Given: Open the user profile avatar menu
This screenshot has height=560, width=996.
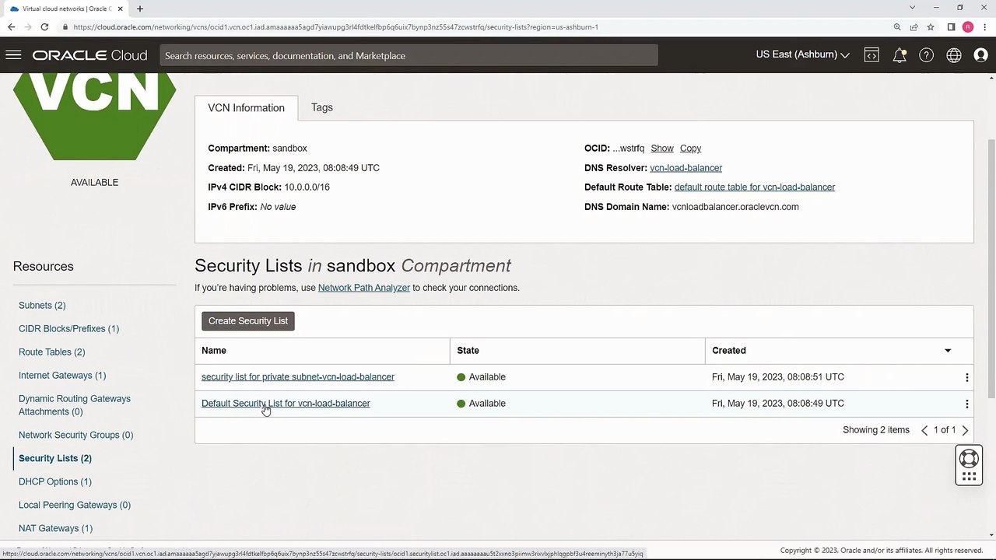Looking at the screenshot, I should tap(980, 55).
